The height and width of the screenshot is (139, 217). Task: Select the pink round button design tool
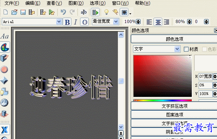4,69
